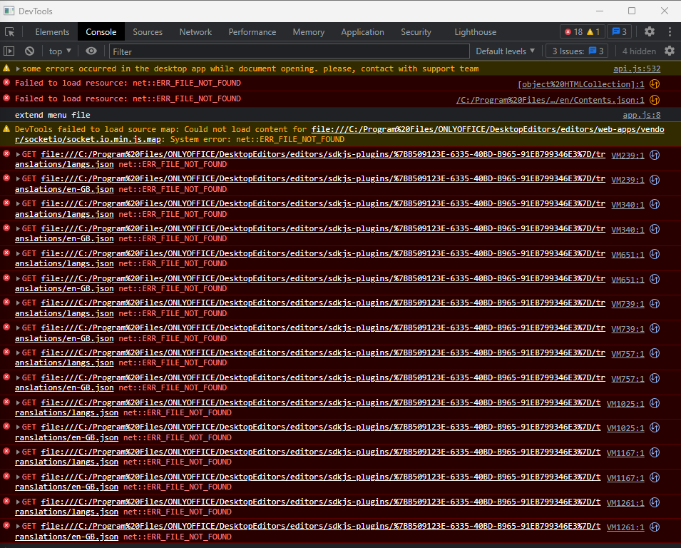
Task: Expand VM340:1 GET en-GB.json error
Action: pos(18,228)
